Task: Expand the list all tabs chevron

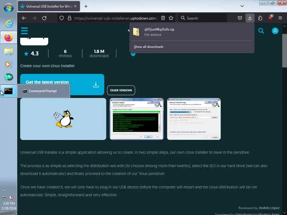Action: [242, 6]
